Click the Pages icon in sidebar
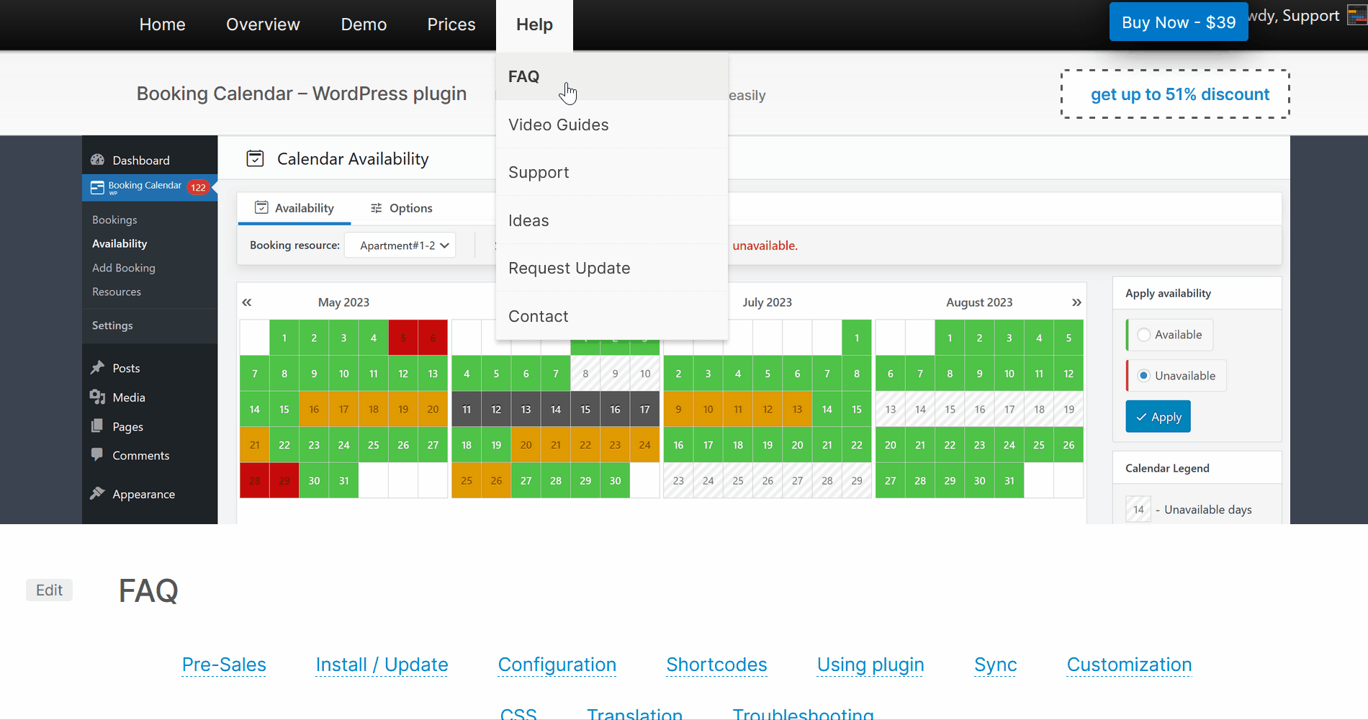 pos(97,426)
